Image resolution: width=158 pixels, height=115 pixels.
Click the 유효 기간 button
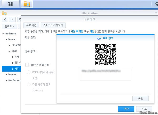click(x=31, y=25)
